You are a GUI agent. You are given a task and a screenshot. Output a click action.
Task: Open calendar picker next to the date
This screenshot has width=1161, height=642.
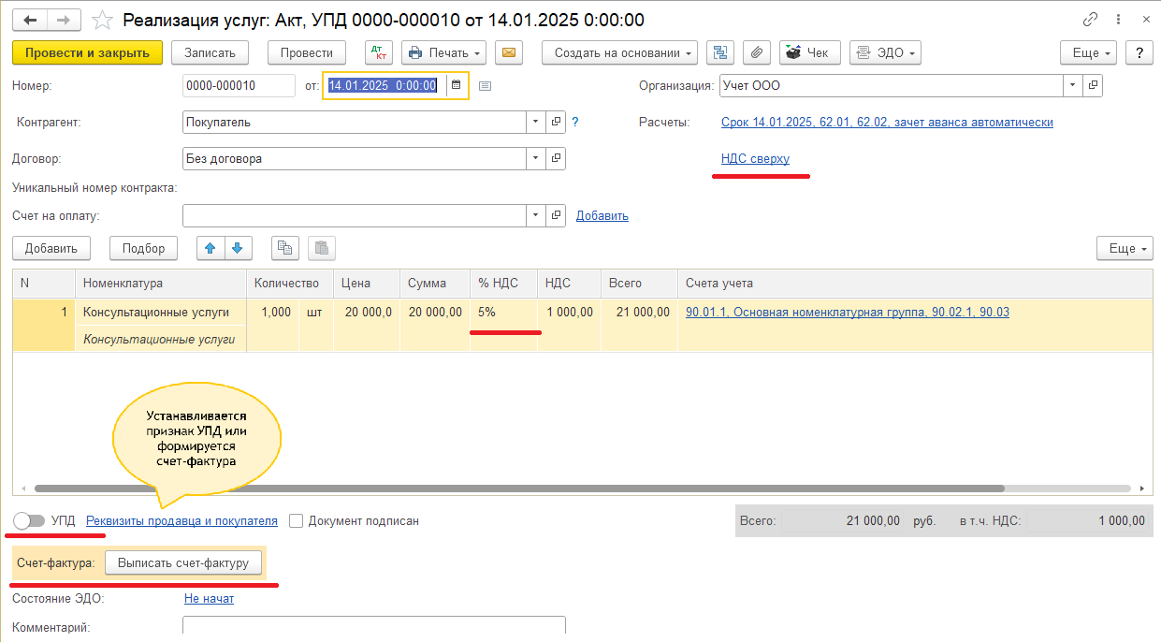457,85
